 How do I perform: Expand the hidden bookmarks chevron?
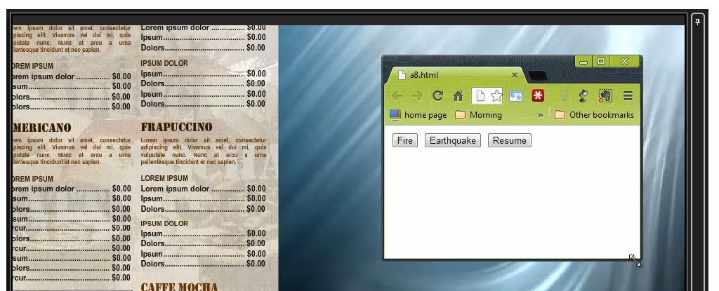pyautogui.click(x=540, y=115)
